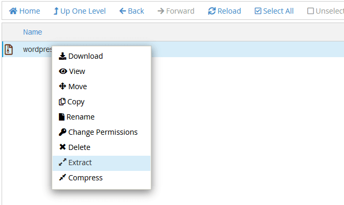Reload the file list via toolbar
The height and width of the screenshot is (205, 344).
(x=225, y=11)
